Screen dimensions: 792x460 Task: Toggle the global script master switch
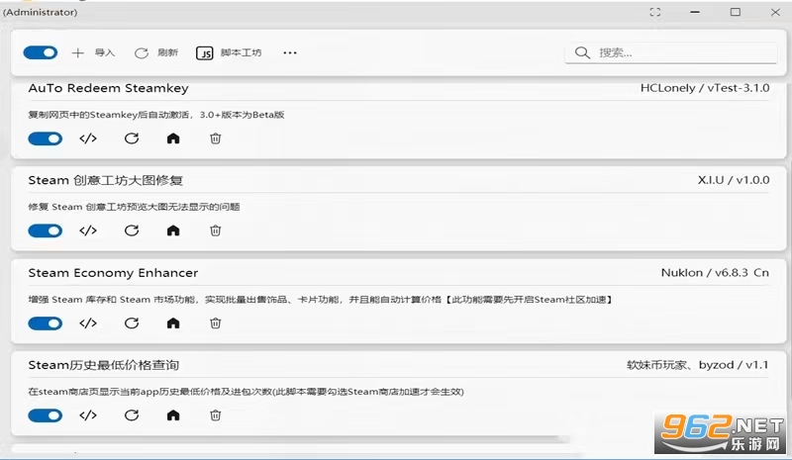click(41, 52)
